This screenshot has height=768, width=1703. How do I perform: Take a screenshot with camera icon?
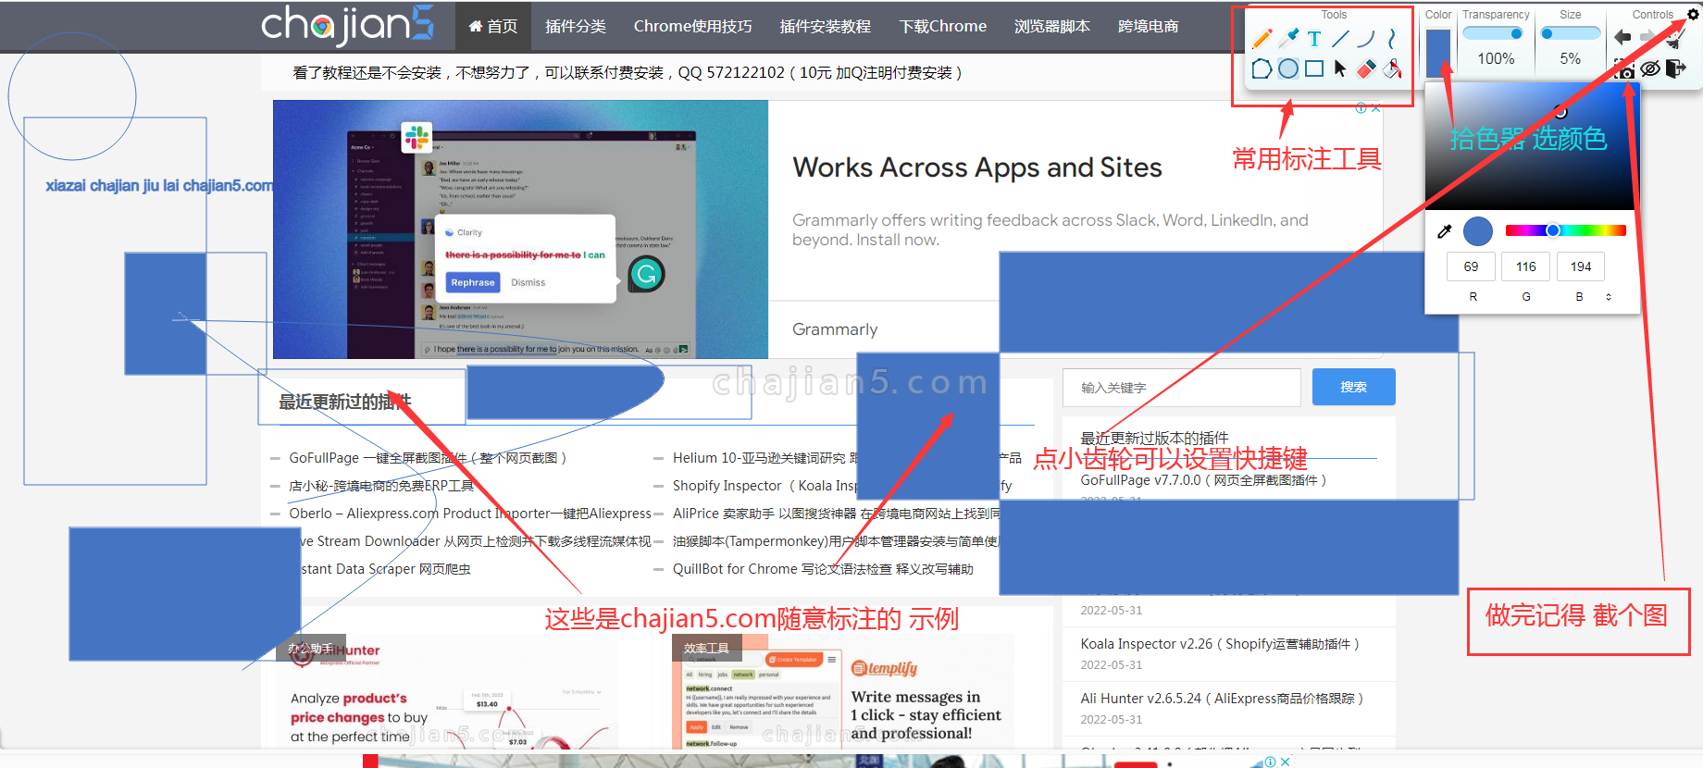coord(1625,69)
